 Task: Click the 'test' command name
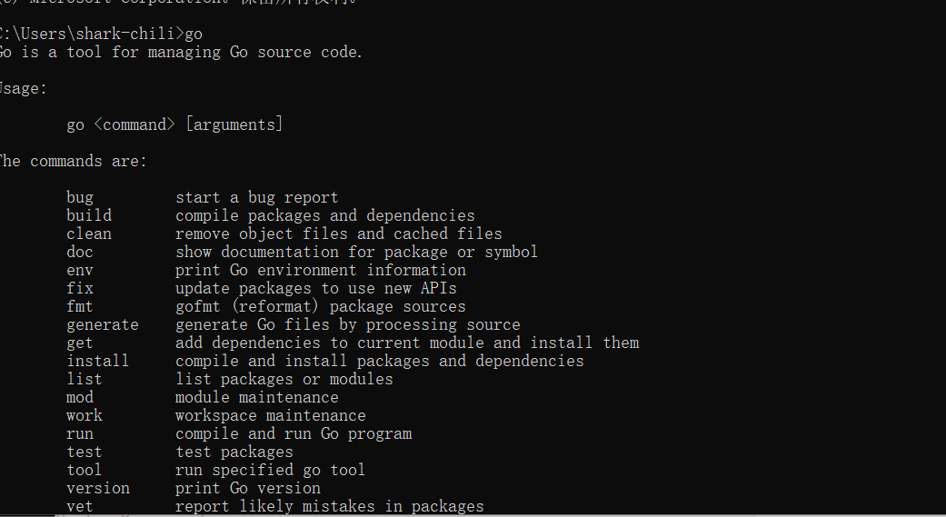click(x=85, y=452)
